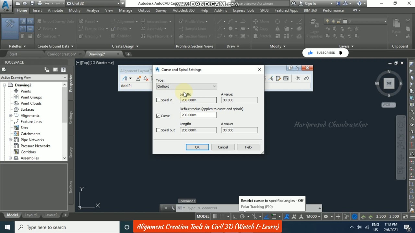Open the Survey ribbon tab
Screen dimensions: 415x233
(x=161, y=10)
